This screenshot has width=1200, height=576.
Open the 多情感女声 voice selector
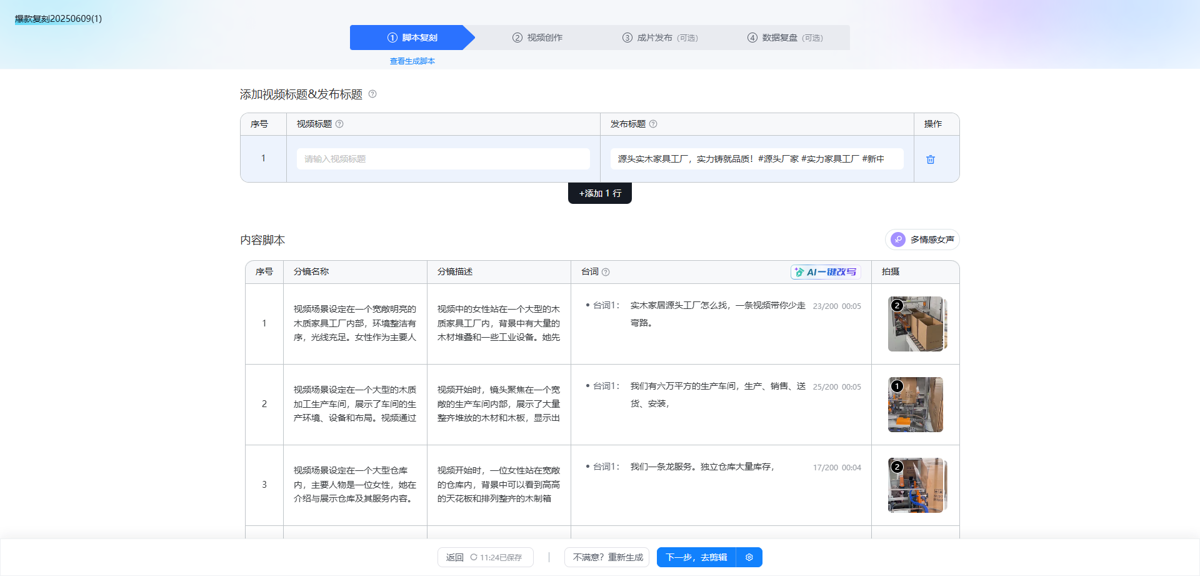(922, 240)
